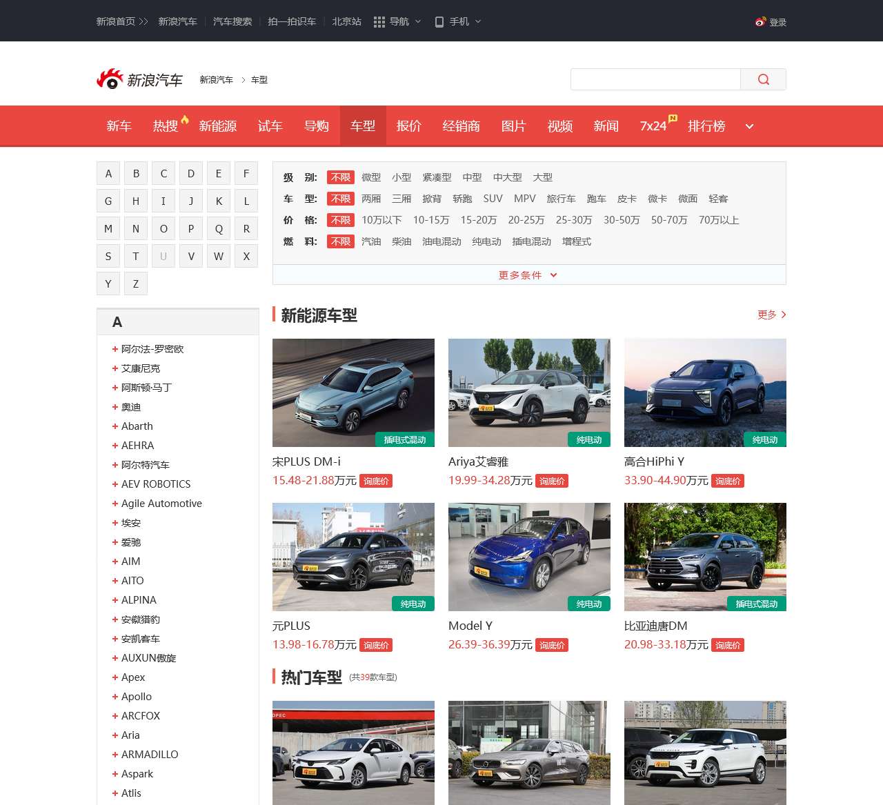Click the plus icon beside Abarth

pyautogui.click(x=115, y=426)
